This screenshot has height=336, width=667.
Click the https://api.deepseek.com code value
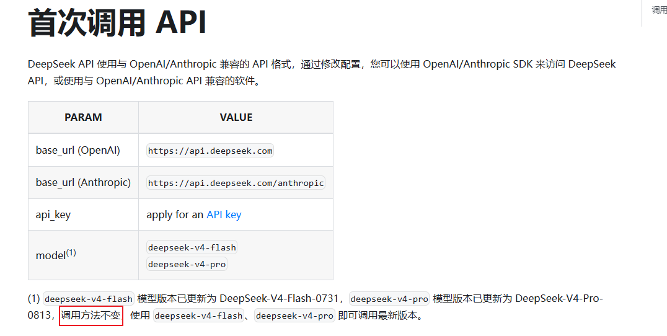pos(210,151)
